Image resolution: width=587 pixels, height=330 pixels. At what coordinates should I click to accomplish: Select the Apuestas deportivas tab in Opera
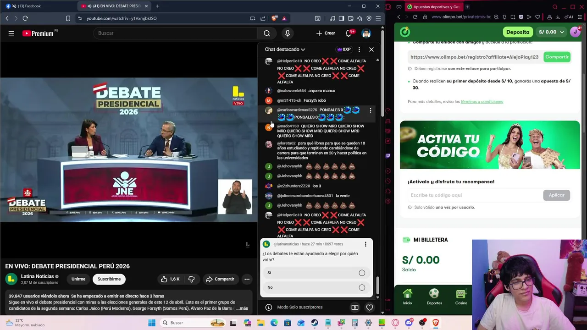[434, 7]
